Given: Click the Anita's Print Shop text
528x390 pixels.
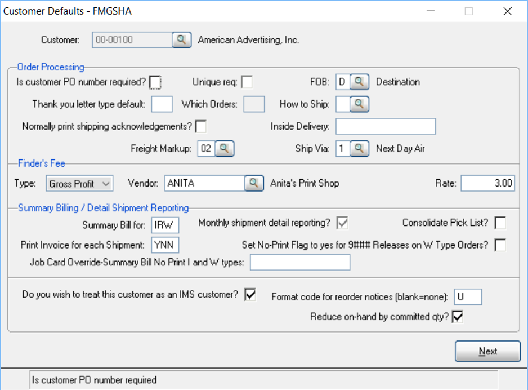Looking at the screenshot, I should pyautogui.click(x=305, y=183).
